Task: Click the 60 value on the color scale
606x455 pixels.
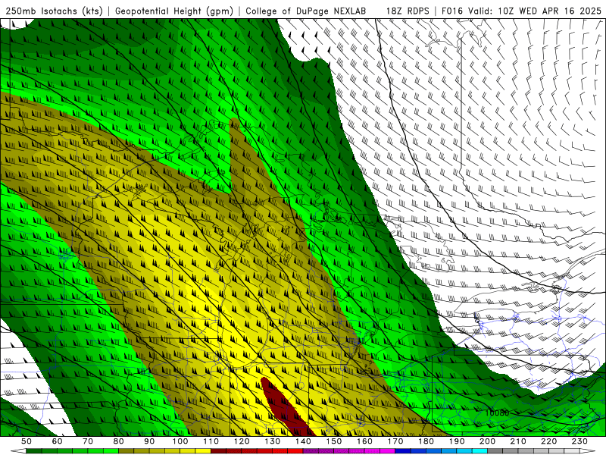Action: point(57,441)
